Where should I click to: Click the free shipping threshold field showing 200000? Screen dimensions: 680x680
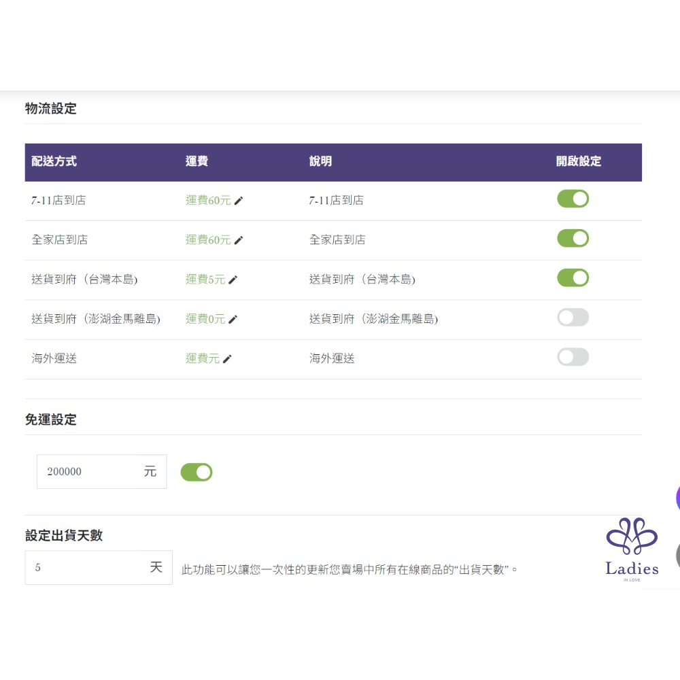92,472
